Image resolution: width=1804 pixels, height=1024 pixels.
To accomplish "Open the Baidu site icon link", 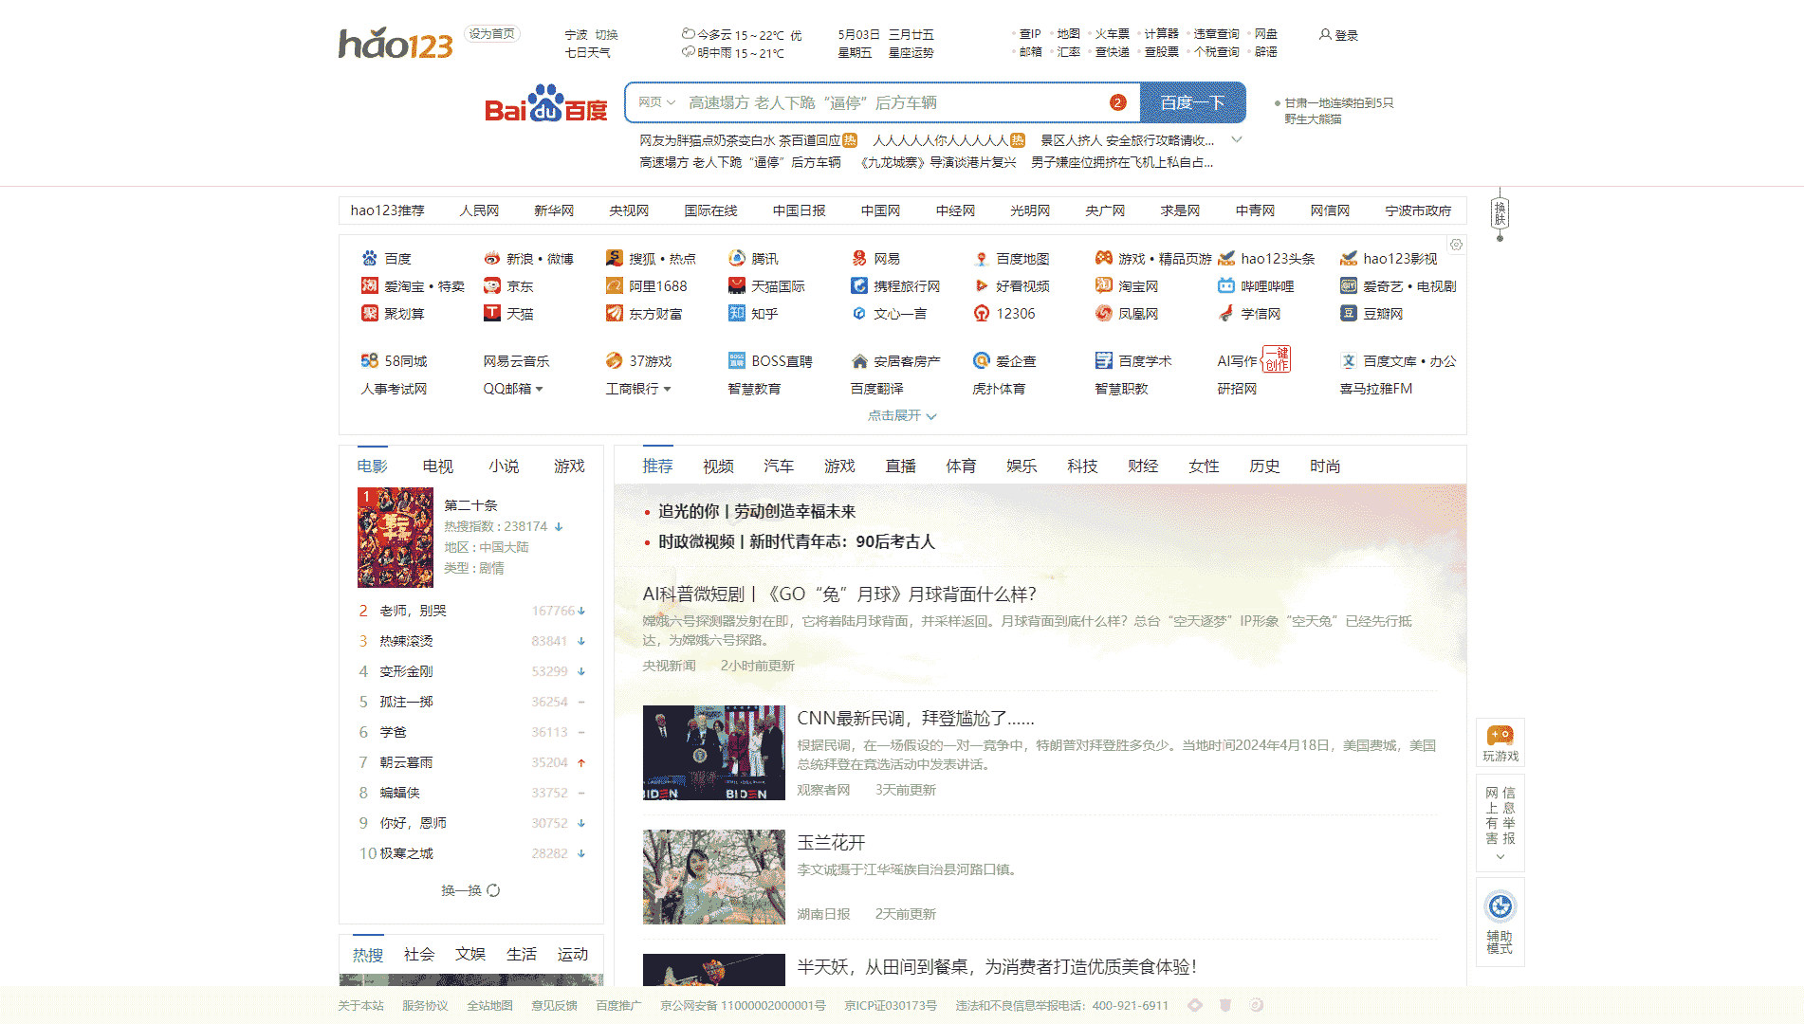I will click(x=369, y=258).
